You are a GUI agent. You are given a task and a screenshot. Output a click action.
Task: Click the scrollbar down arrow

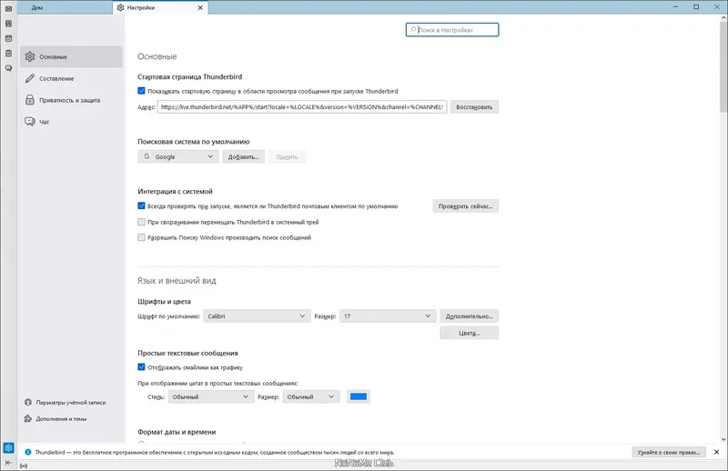pyautogui.click(x=723, y=439)
